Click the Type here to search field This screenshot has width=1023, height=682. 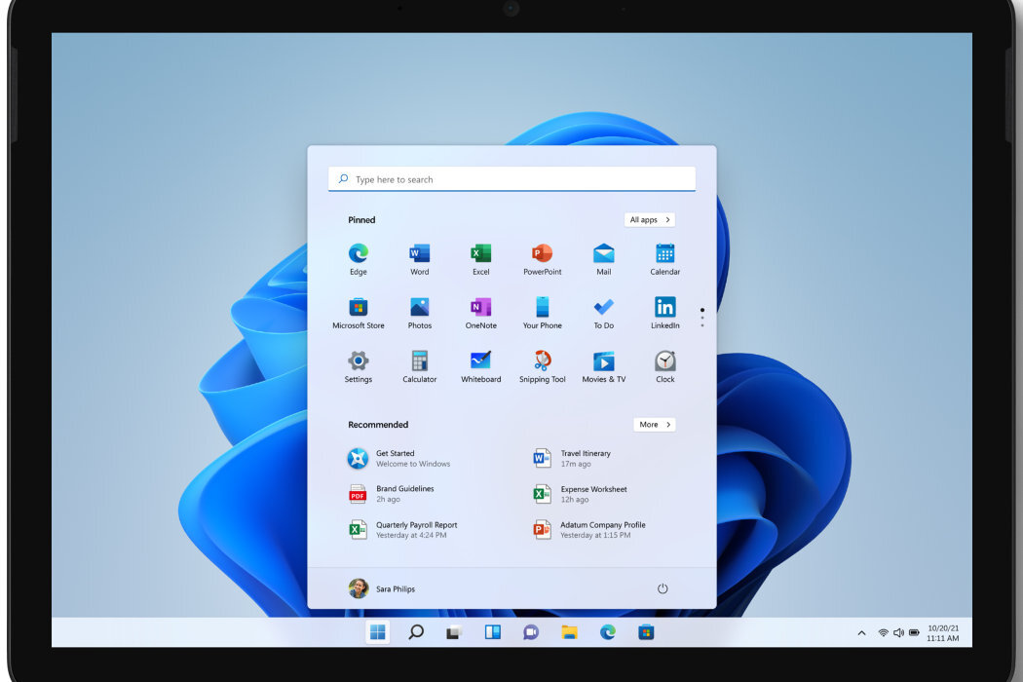pyautogui.click(x=511, y=179)
